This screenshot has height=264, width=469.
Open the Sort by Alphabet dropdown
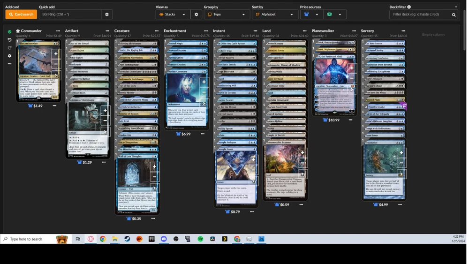tap(274, 15)
